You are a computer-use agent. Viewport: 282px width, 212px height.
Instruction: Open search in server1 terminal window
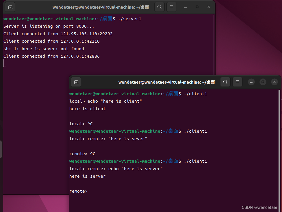click(x=159, y=7)
